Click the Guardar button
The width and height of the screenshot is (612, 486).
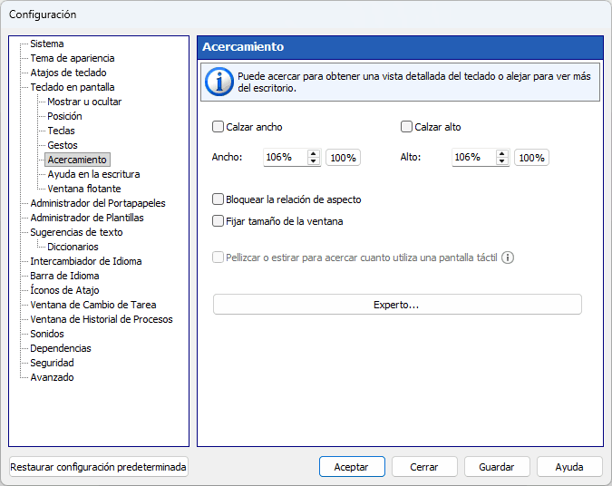coord(497,467)
